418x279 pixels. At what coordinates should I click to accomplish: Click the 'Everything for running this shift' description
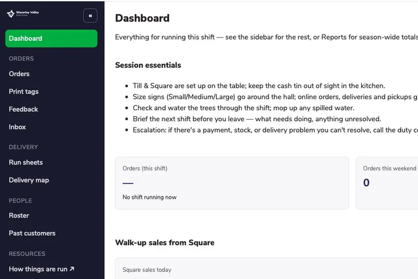(x=266, y=37)
